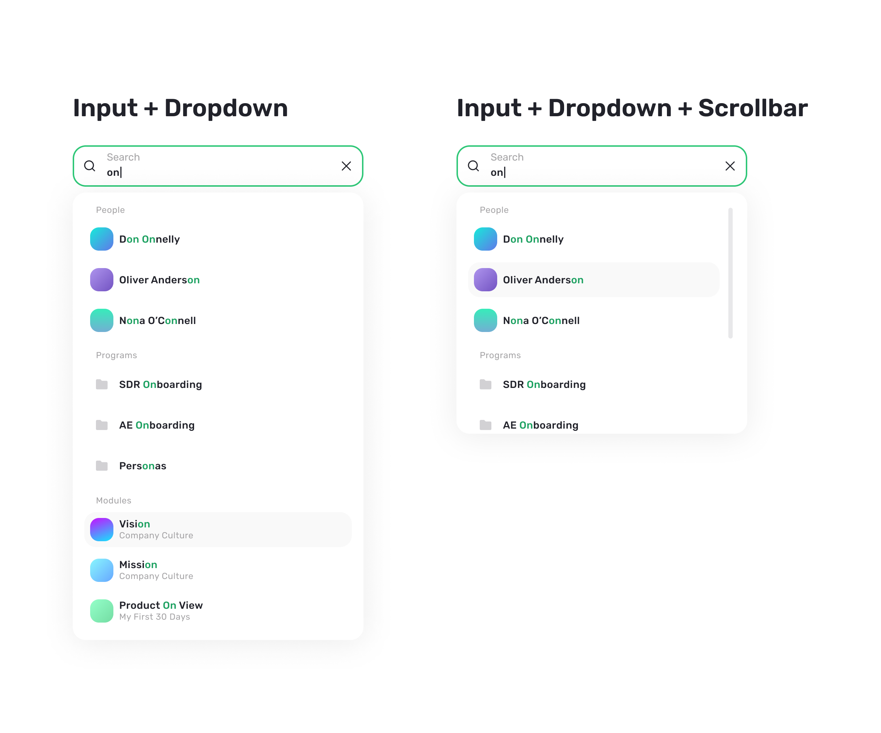Viewport: 881px width, 733px height.
Task: Click Don Onnelly's avatar in left dropdown
Action: pyautogui.click(x=101, y=239)
